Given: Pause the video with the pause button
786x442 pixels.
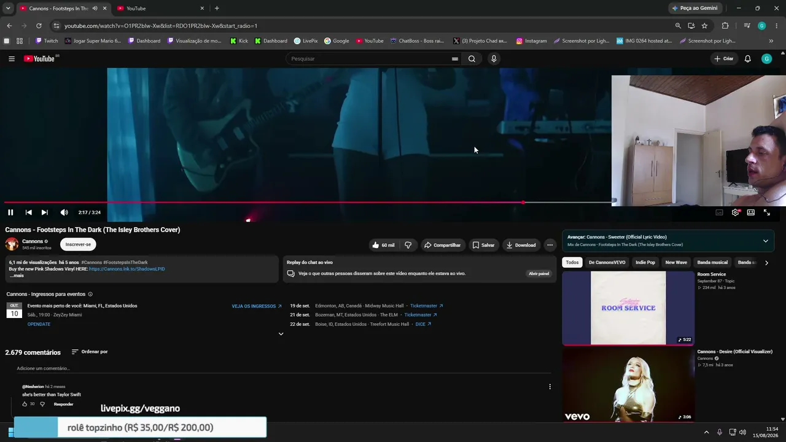Looking at the screenshot, I should [x=10, y=212].
